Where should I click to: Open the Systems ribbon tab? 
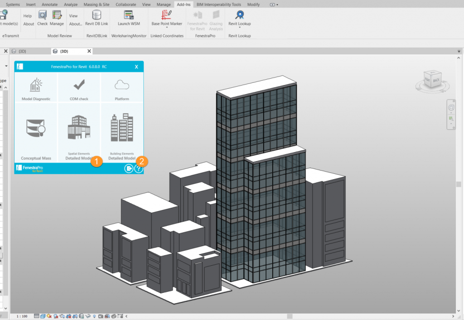[13, 5]
